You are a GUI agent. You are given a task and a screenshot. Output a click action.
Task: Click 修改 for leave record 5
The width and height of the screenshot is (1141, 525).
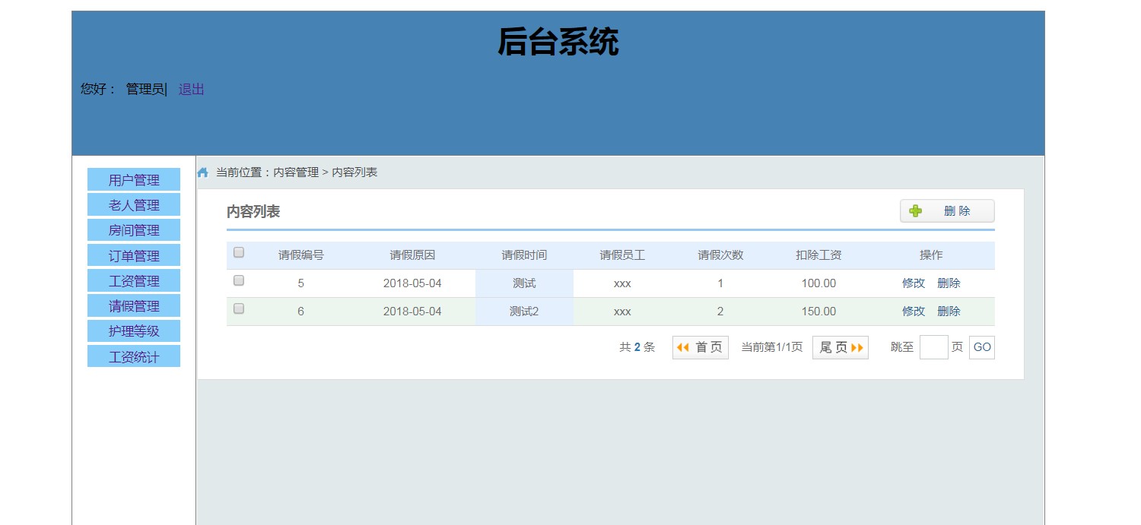[x=914, y=283]
